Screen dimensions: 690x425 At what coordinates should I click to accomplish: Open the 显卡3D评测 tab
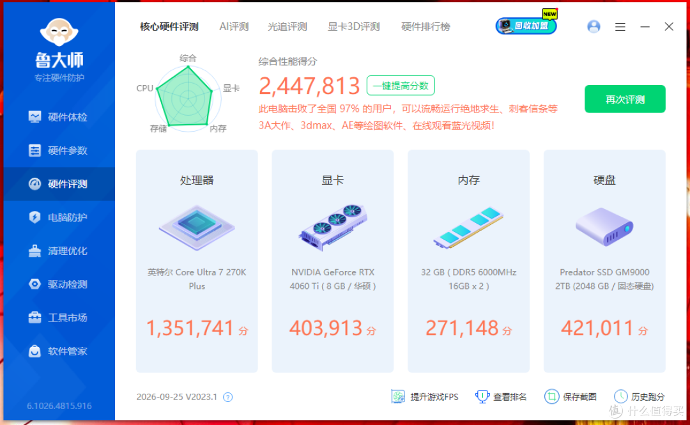[x=354, y=27]
